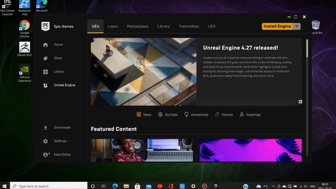Select the ZBrush 2021 desktop shortcut
Image resolution: width=336 pixels, height=189 pixels.
point(25,49)
